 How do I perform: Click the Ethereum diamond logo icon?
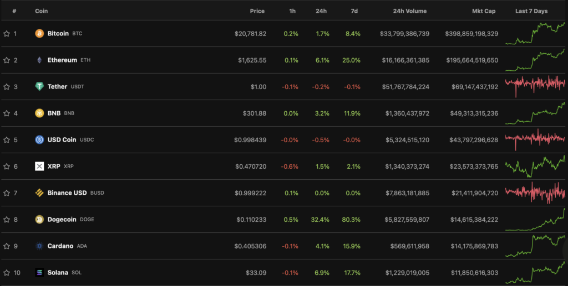[39, 60]
